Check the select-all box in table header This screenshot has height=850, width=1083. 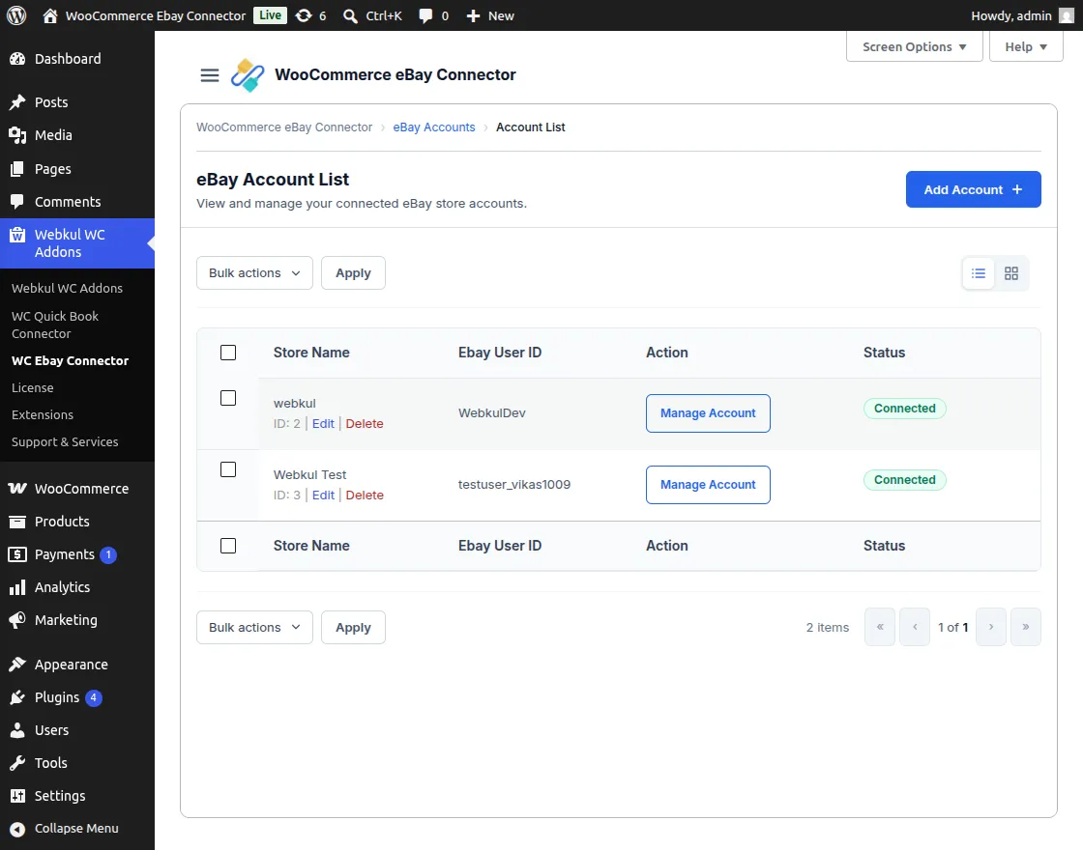228,353
